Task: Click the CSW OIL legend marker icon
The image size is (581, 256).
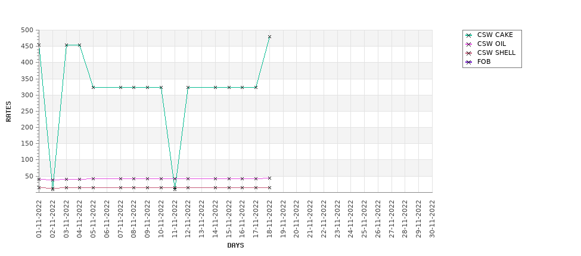Action: [x=469, y=44]
